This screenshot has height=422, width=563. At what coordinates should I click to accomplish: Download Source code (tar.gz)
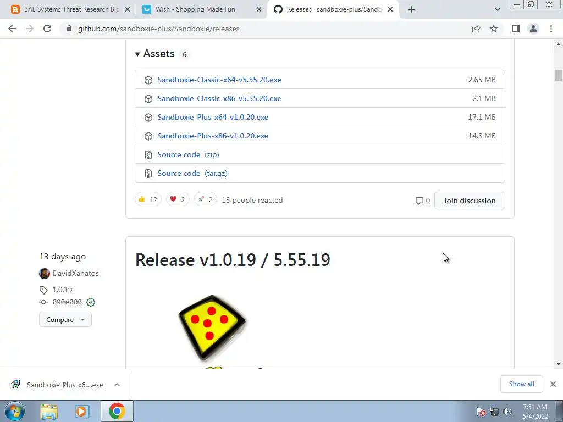click(192, 173)
